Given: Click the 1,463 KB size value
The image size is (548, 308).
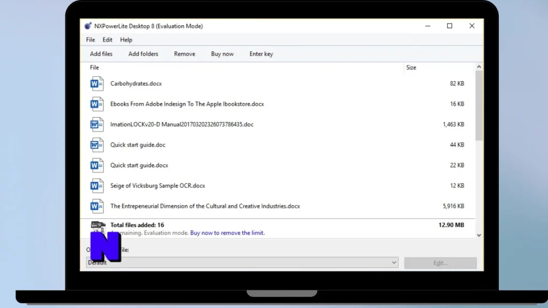Looking at the screenshot, I should tap(453, 124).
